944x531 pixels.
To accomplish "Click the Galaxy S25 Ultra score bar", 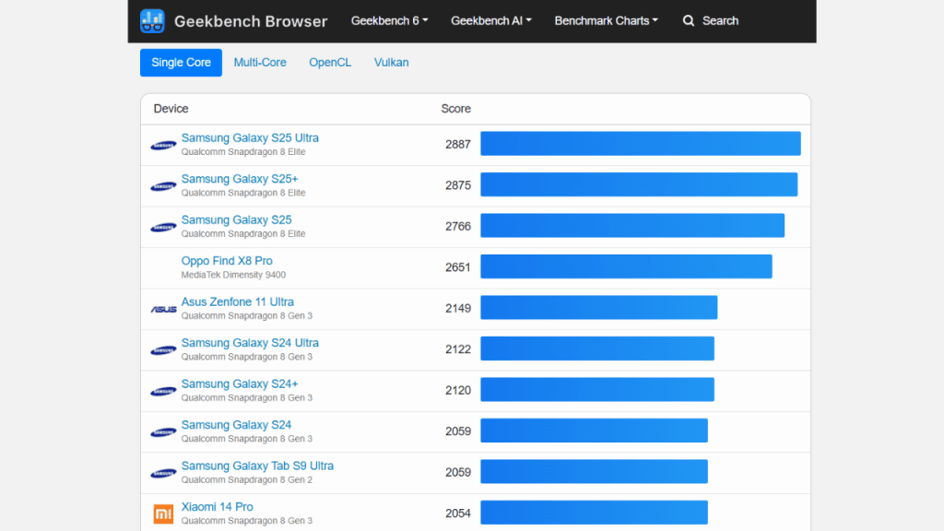I will pos(640,144).
